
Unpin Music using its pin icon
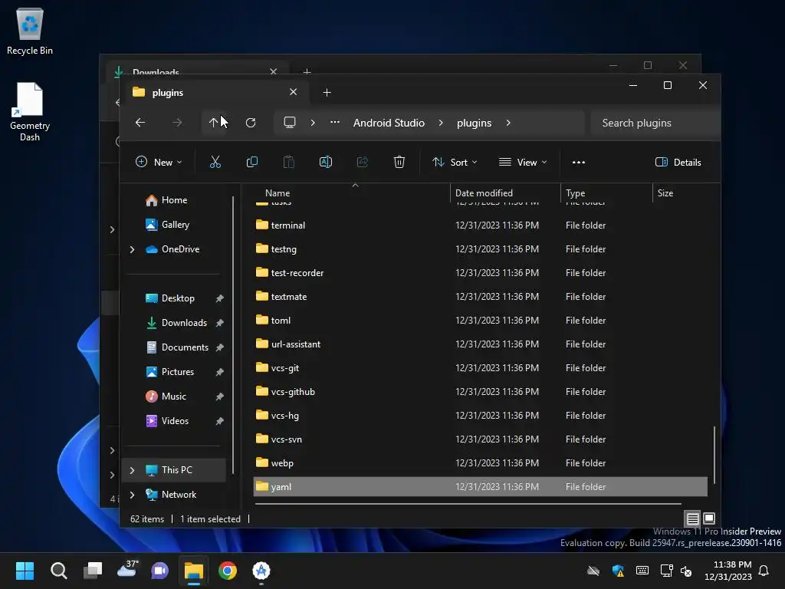pyautogui.click(x=219, y=397)
